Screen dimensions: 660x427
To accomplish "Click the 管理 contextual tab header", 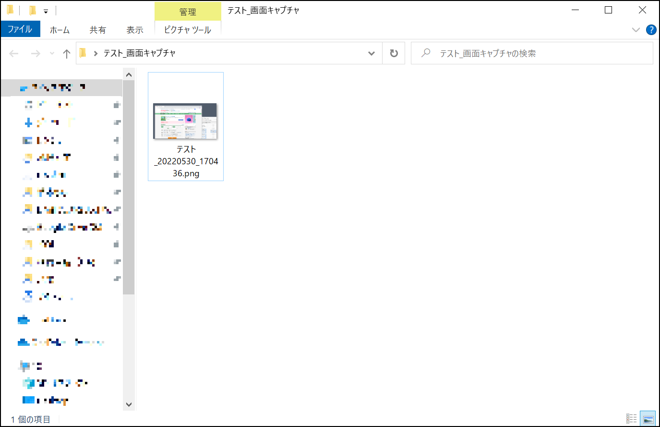I will pyautogui.click(x=187, y=12).
